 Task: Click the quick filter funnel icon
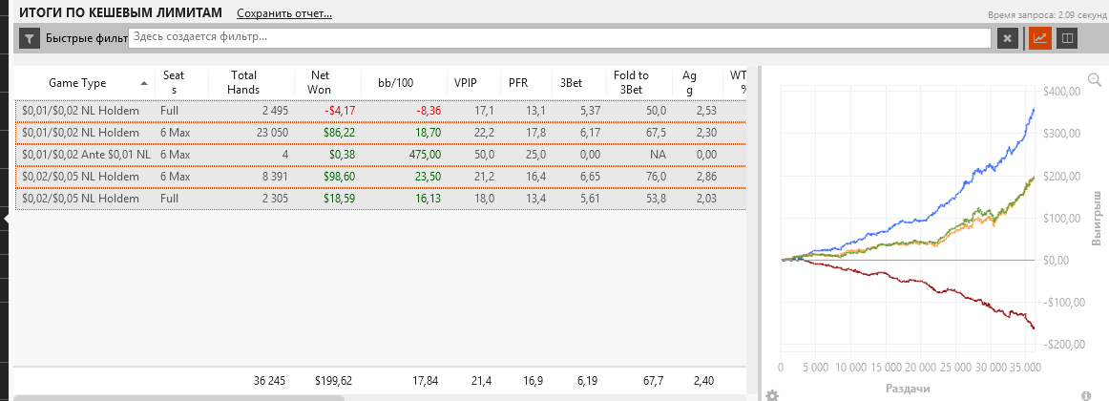(30, 38)
